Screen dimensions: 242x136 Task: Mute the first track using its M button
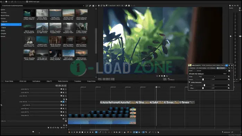63,89
